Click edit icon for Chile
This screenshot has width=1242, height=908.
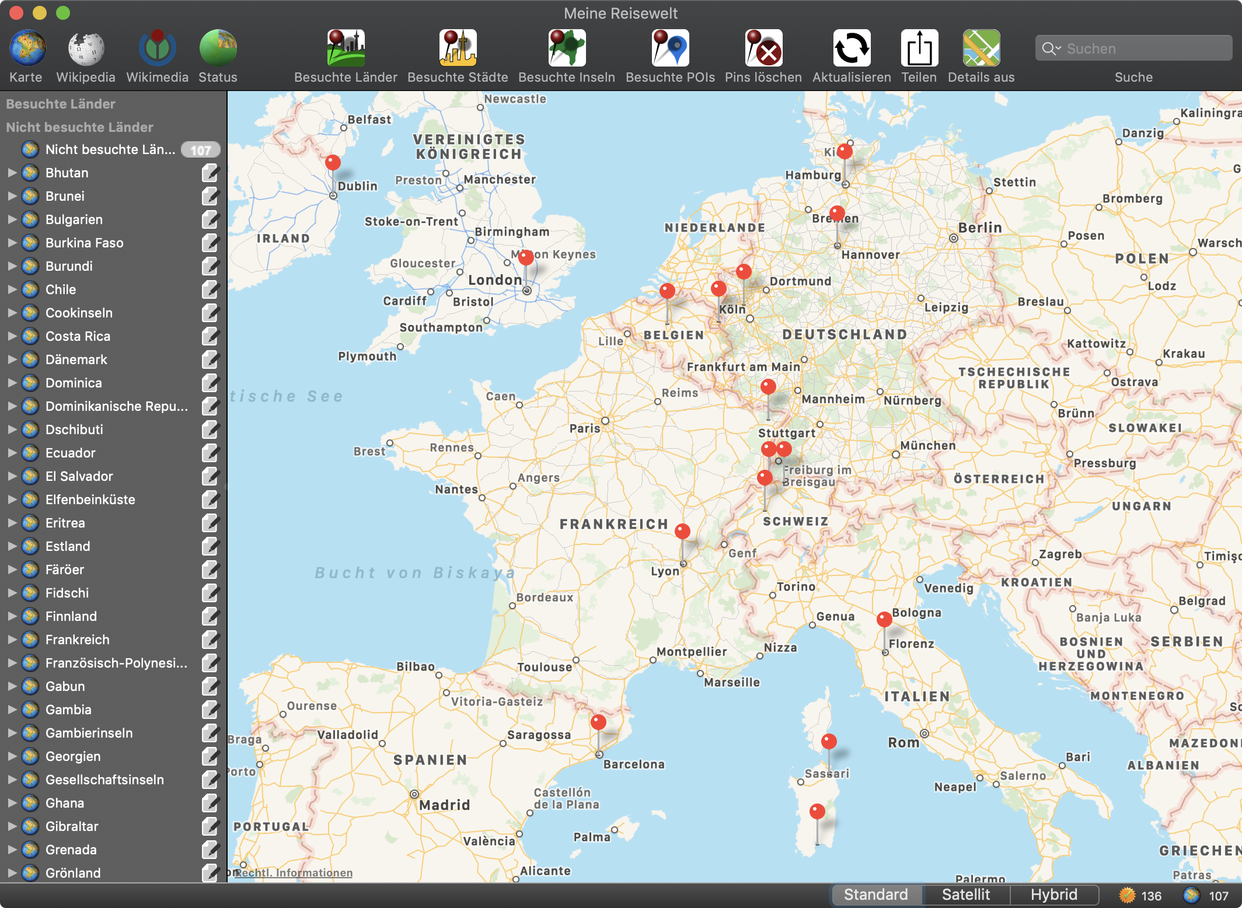click(210, 289)
